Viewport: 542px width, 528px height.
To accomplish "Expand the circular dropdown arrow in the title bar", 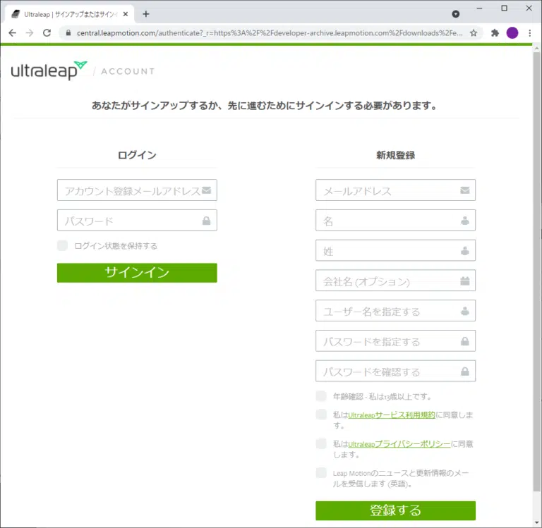I will [456, 13].
